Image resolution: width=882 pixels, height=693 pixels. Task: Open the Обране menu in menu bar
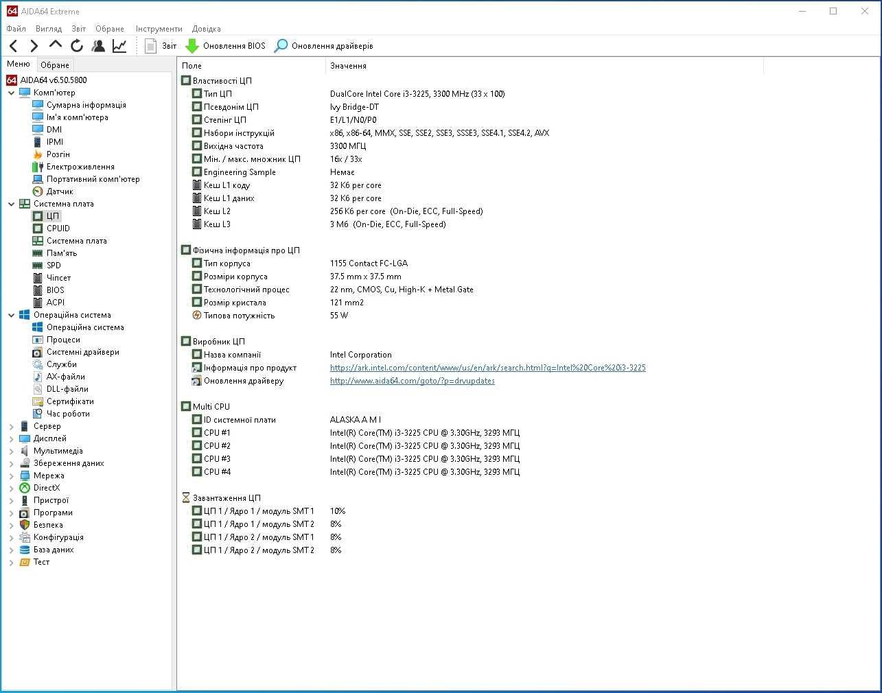tap(110, 29)
